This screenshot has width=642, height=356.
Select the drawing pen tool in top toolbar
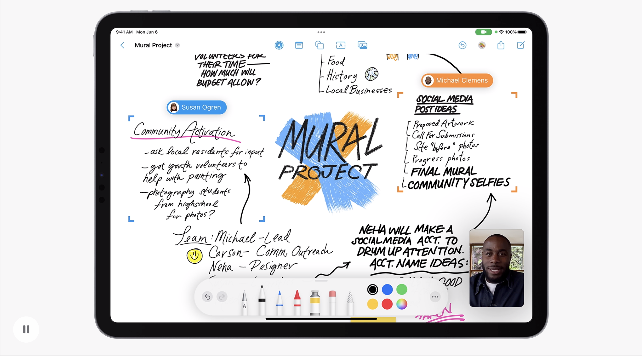pos(279,45)
